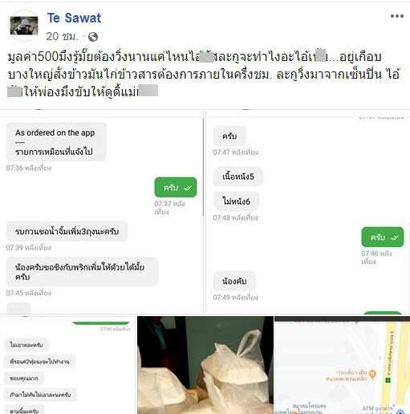Click the เนื้อหนัง5 chat bubble
Viewport: 410px width, 414px height.
tap(238, 177)
